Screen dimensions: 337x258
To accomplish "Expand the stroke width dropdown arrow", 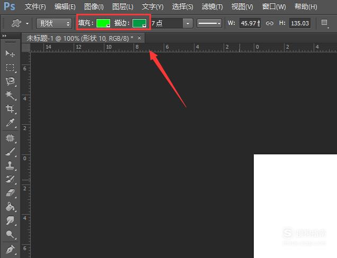I will (188, 23).
